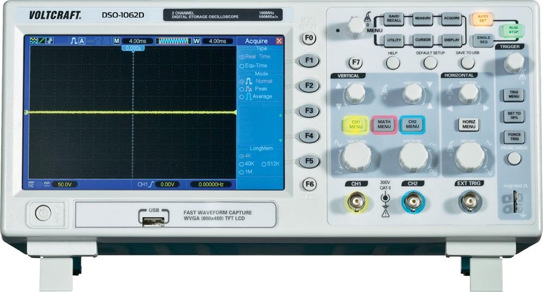Click the M icon beside the 4.00ms timebase

click(116, 41)
